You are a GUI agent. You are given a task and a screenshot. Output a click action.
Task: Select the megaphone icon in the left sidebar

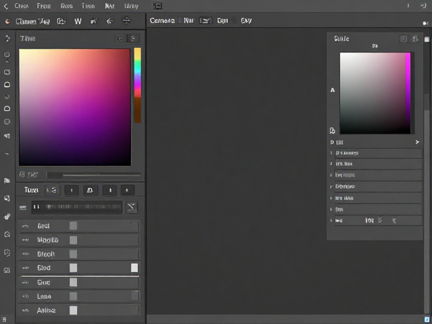point(7,136)
